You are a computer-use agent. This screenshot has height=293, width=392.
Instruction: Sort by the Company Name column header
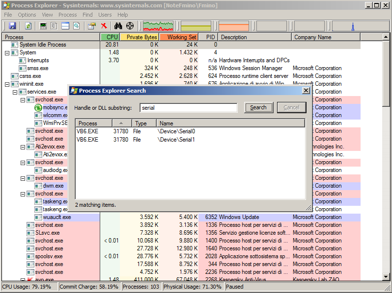pyautogui.click(x=326, y=37)
